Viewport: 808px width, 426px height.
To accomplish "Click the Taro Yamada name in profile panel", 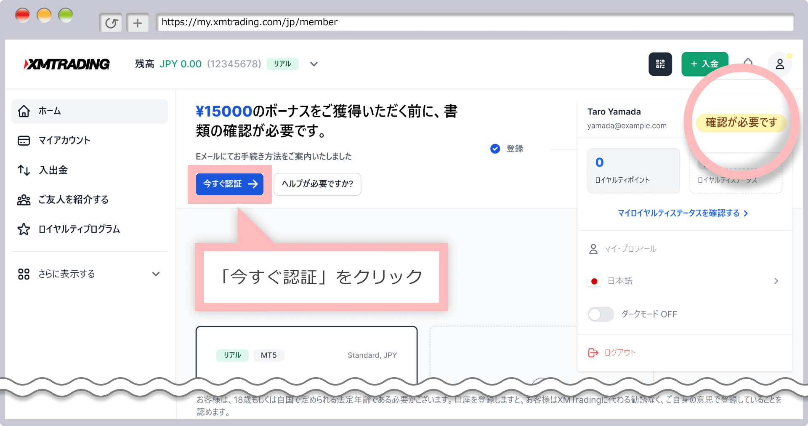I will pyautogui.click(x=614, y=112).
